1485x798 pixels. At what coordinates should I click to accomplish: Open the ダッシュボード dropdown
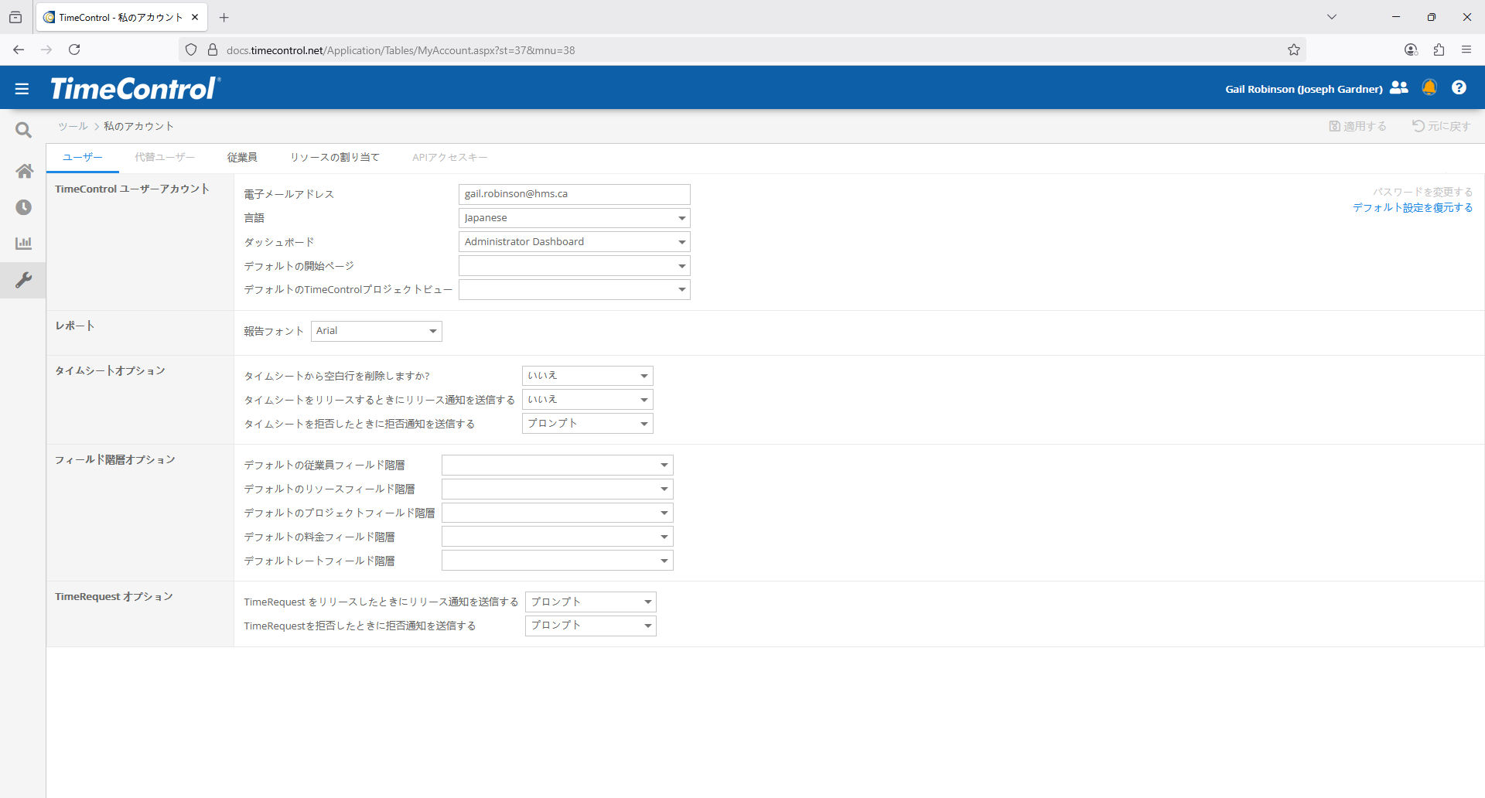pyautogui.click(x=574, y=242)
